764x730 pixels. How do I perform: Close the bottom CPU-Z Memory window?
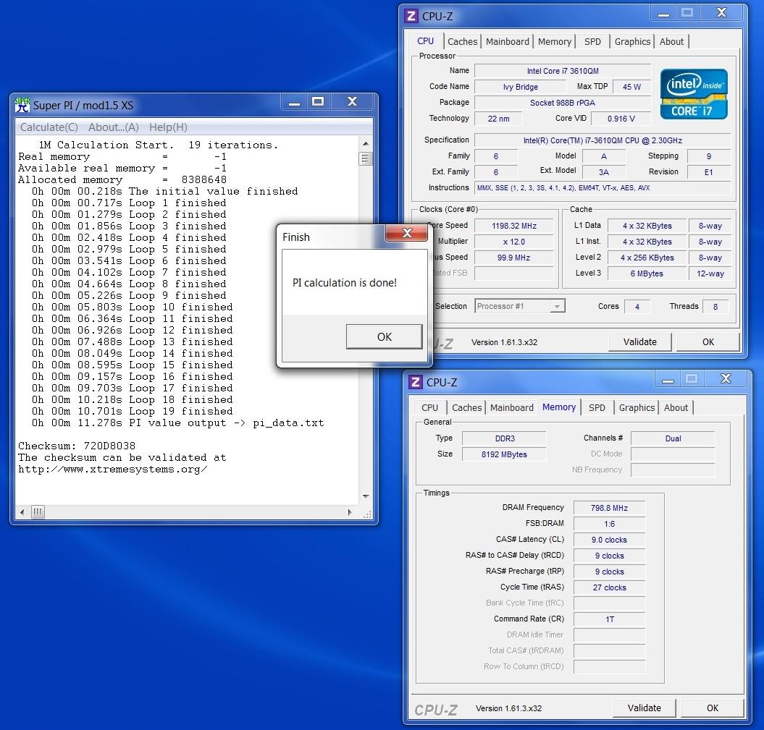726,378
